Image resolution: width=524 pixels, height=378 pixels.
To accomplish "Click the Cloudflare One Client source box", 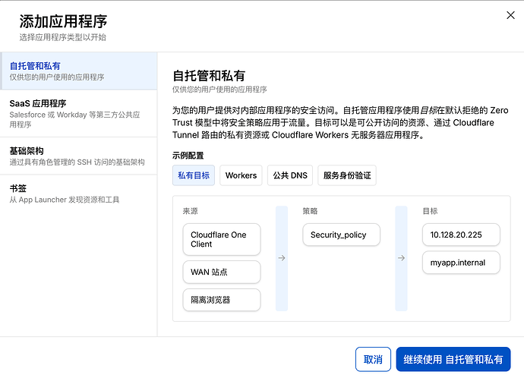I will point(222,239).
